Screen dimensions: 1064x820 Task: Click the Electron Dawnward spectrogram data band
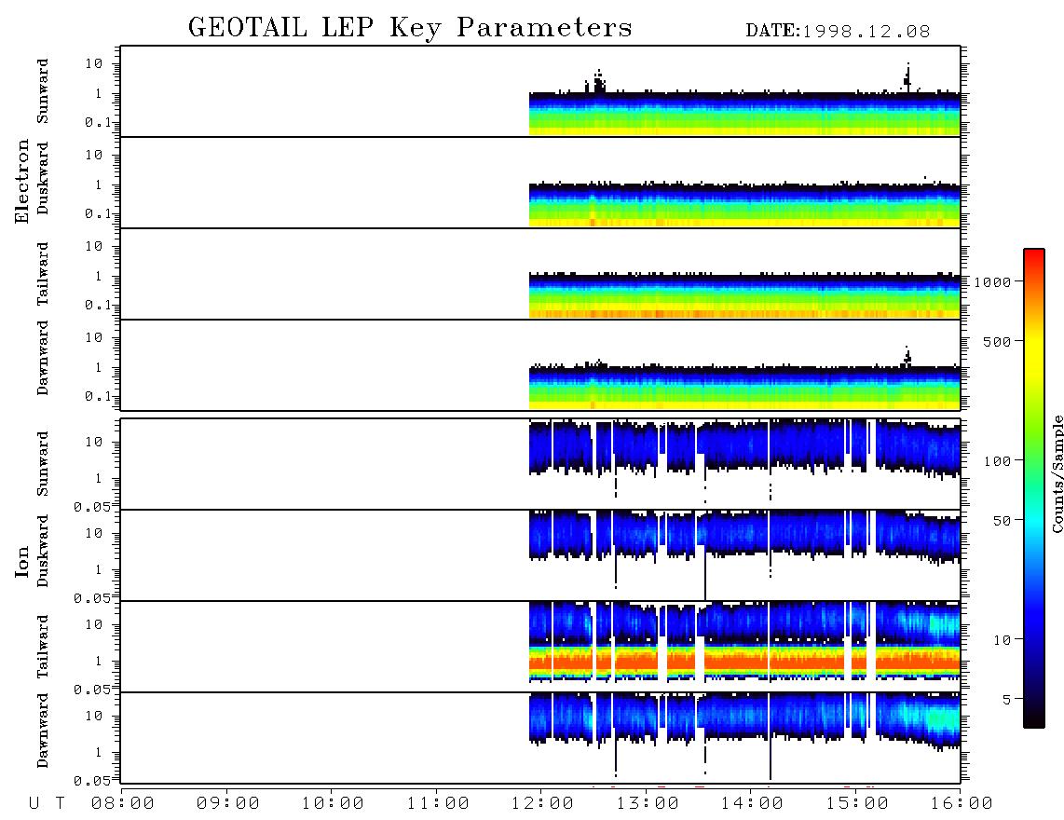pos(744,387)
